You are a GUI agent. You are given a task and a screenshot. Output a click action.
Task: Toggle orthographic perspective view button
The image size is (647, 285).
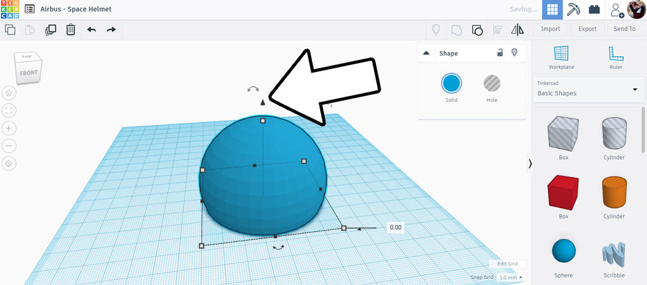[x=9, y=164]
